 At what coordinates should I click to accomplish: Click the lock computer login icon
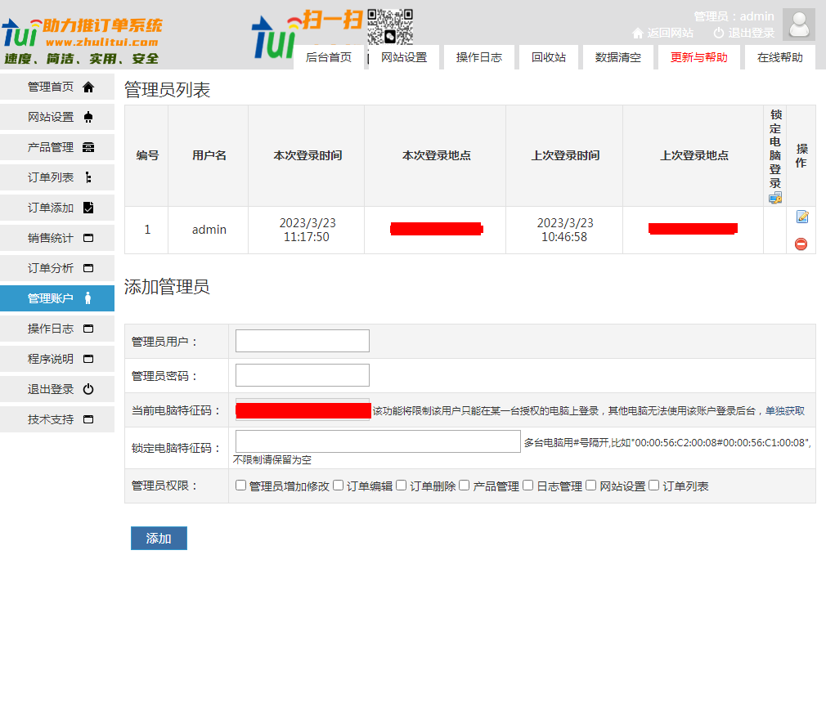tap(775, 198)
